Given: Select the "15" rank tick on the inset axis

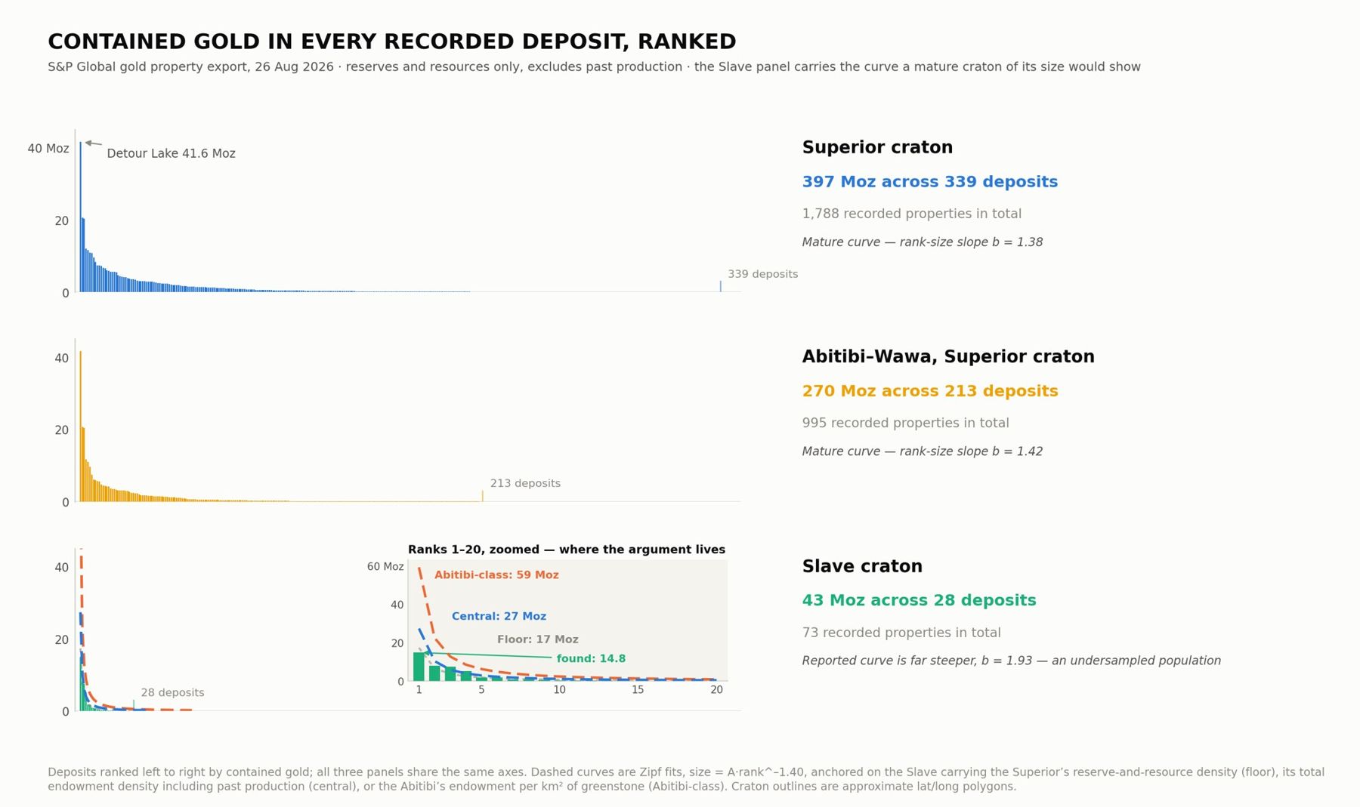Looking at the screenshot, I should [638, 689].
